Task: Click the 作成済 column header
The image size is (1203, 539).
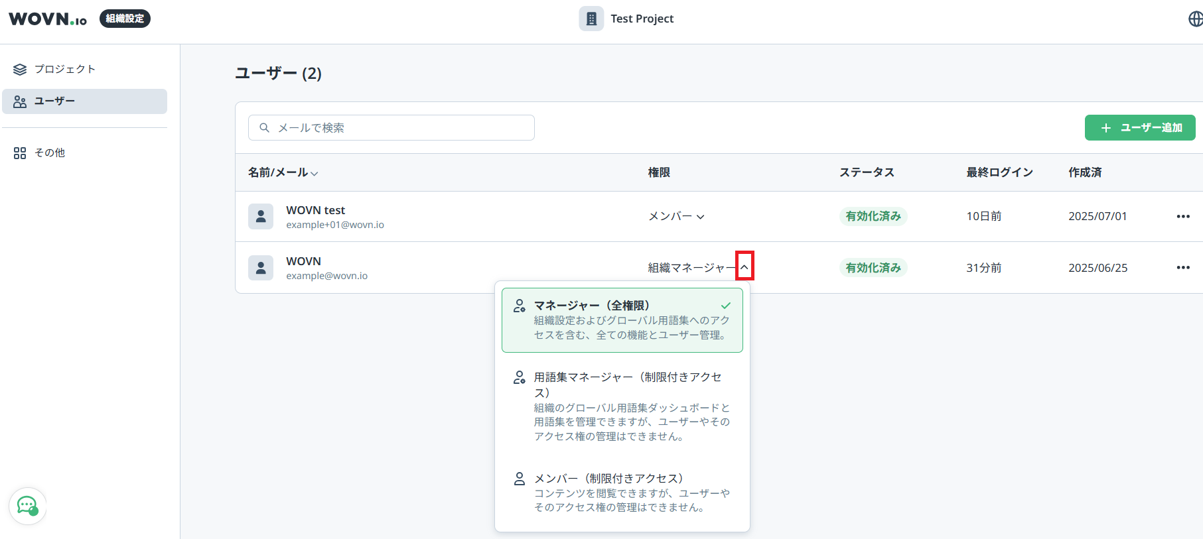Action: (1085, 172)
